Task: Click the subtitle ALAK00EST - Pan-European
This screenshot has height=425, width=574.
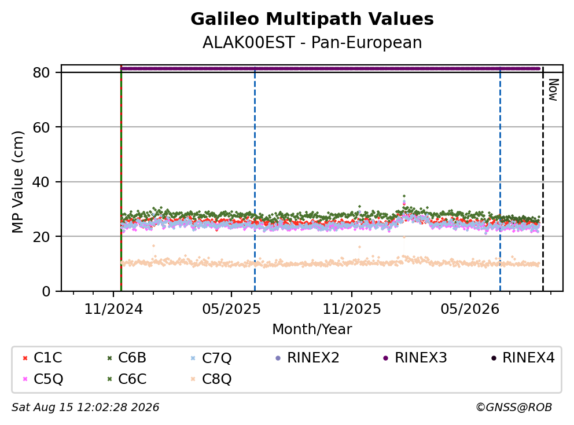Action: pos(312,42)
